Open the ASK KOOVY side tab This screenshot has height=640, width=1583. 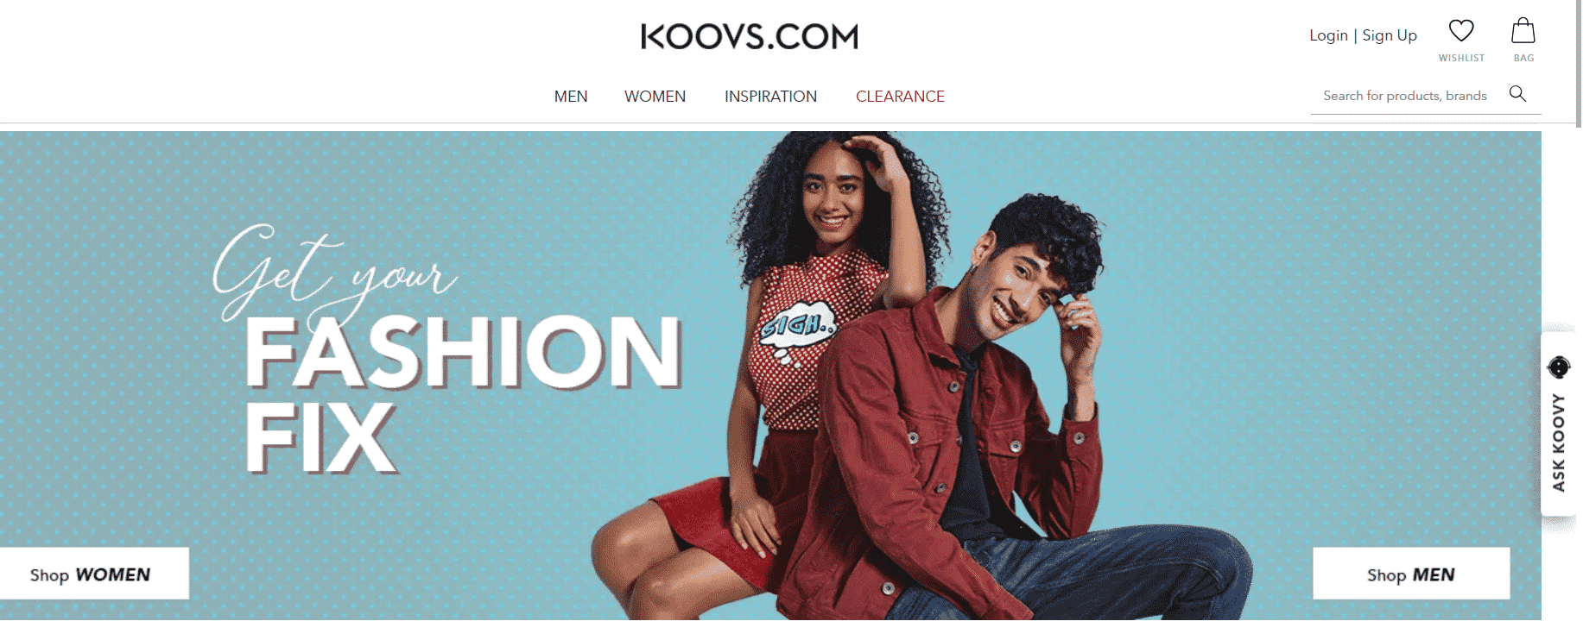(x=1559, y=424)
